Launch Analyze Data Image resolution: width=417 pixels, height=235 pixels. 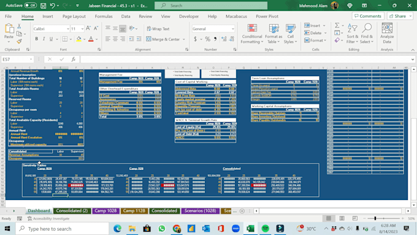point(387,34)
